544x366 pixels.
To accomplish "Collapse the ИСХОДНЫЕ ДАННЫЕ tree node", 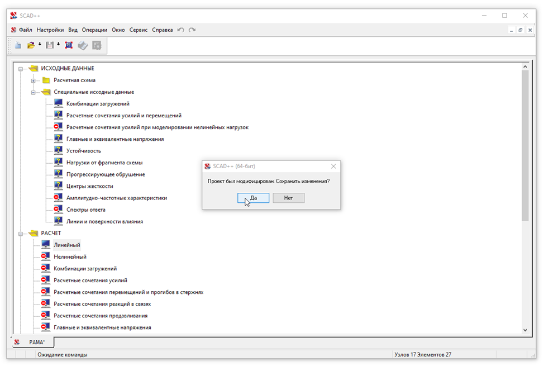I will pyautogui.click(x=21, y=69).
